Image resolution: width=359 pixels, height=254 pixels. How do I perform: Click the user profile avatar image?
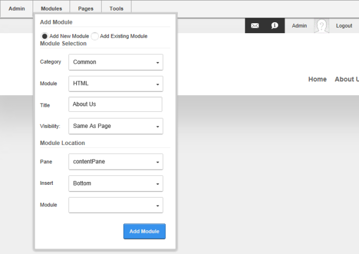click(x=321, y=25)
